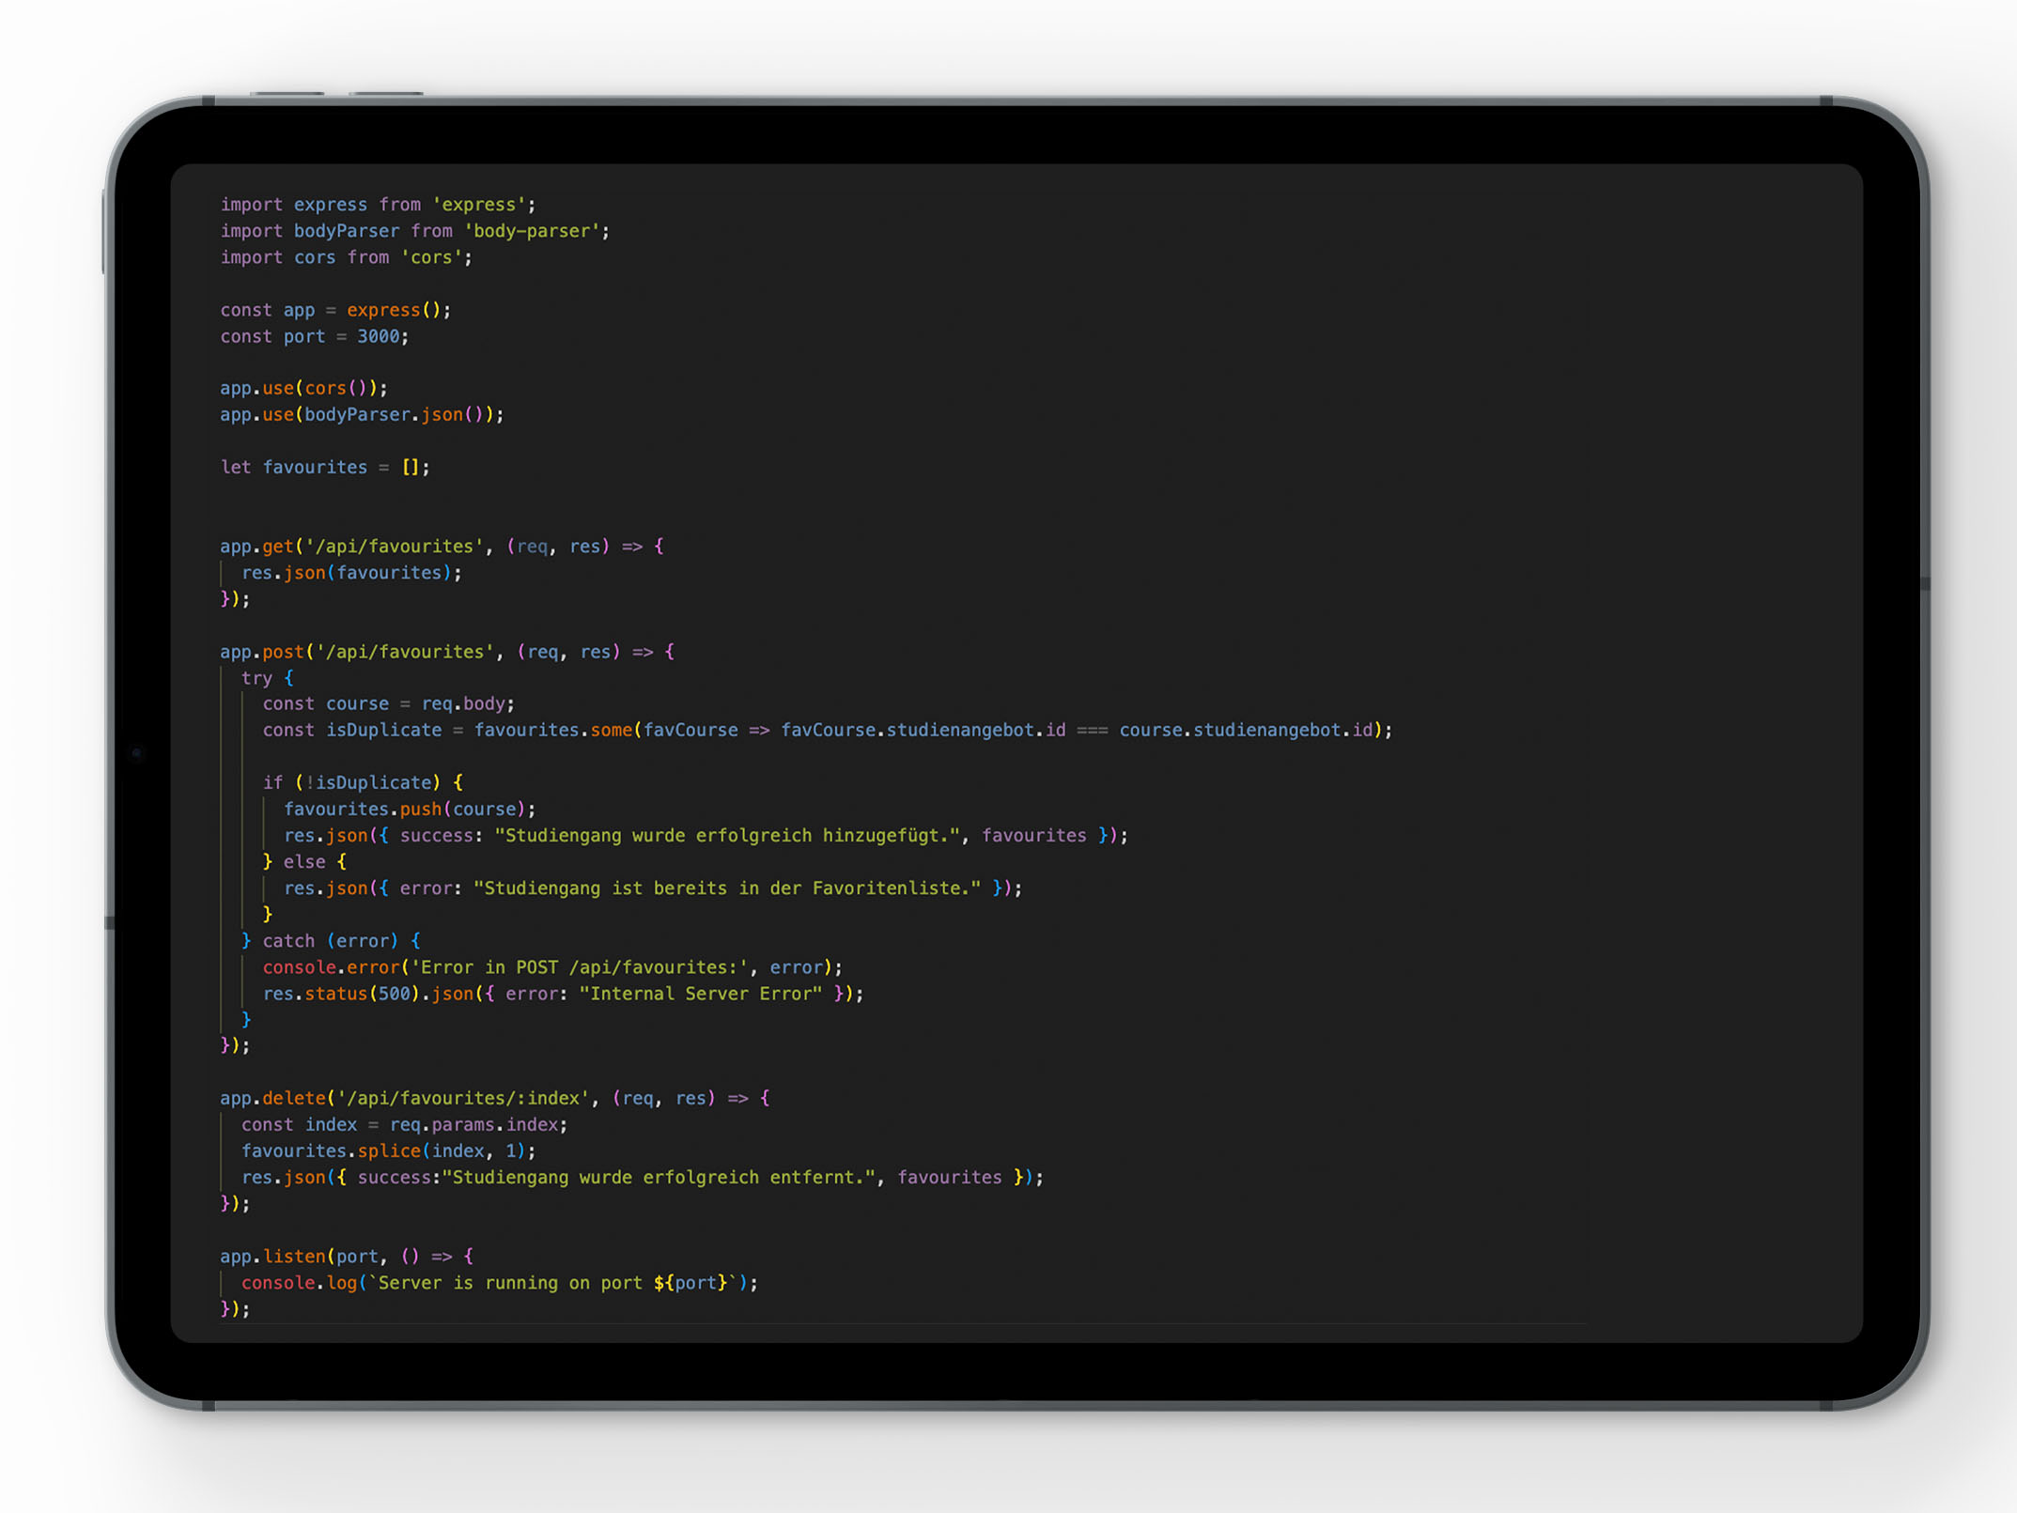Click the else keyword
Screen dimensions: 2017x1513
303,861
